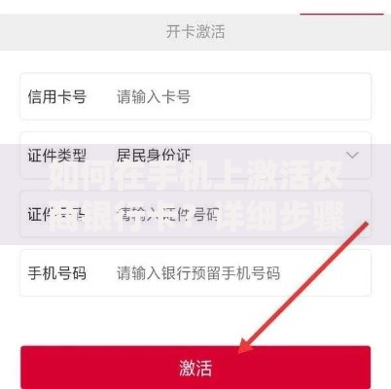Image resolution: width=391 pixels, height=389 pixels.
Task: Click the 手机号码 label
Action: click(57, 273)
